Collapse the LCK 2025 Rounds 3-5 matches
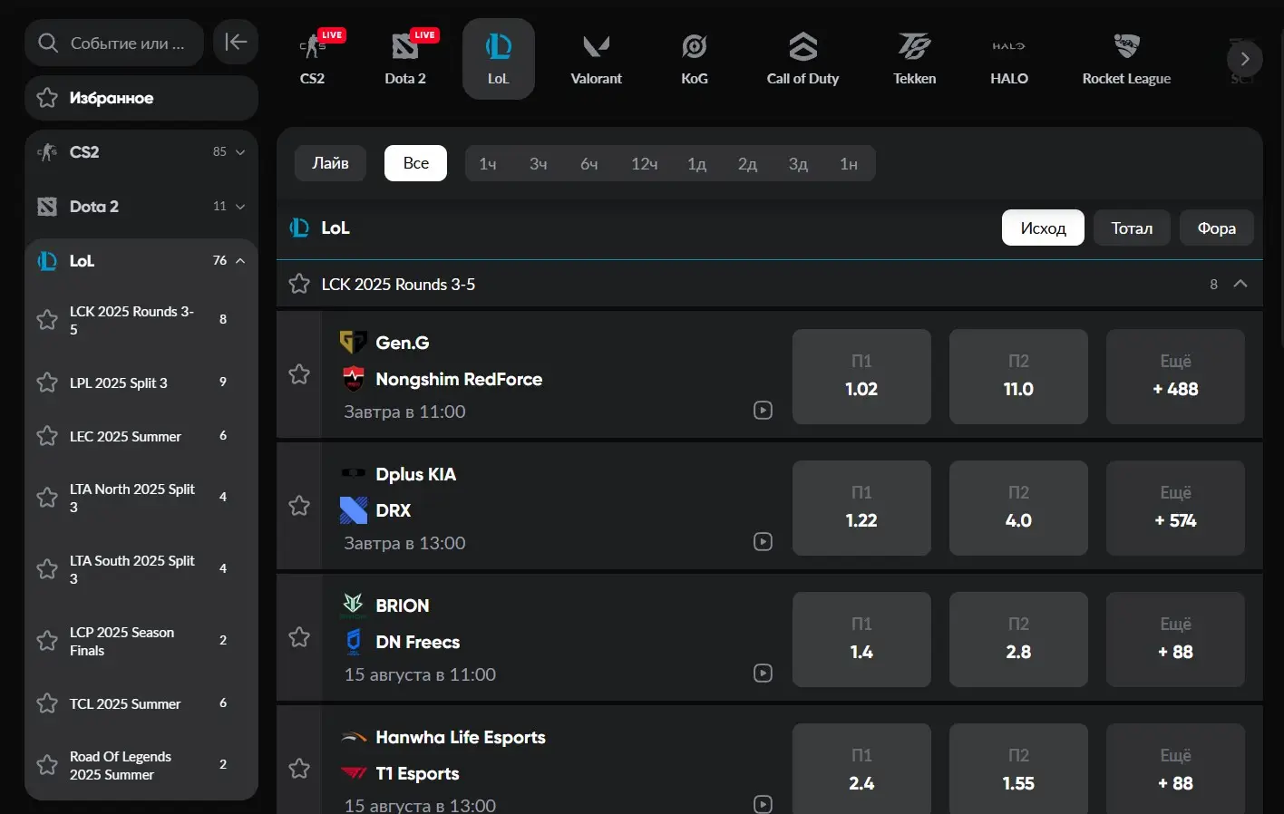The width and height of the screenshot is (1284, 814). pos(1240,284)
